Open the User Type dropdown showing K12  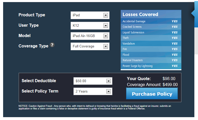(90, 26)
